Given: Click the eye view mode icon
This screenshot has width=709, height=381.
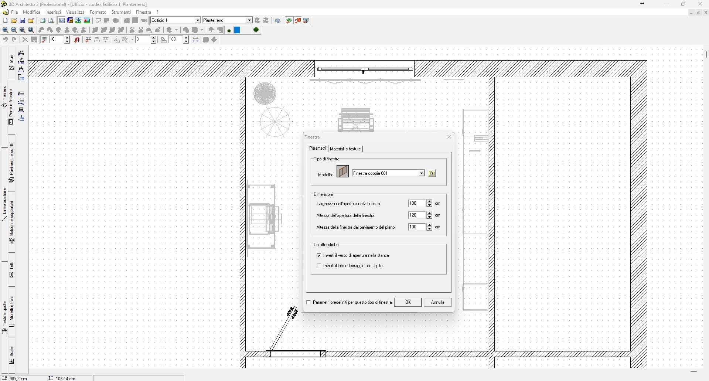Looking at the screenshot, I should coord(78,21).
